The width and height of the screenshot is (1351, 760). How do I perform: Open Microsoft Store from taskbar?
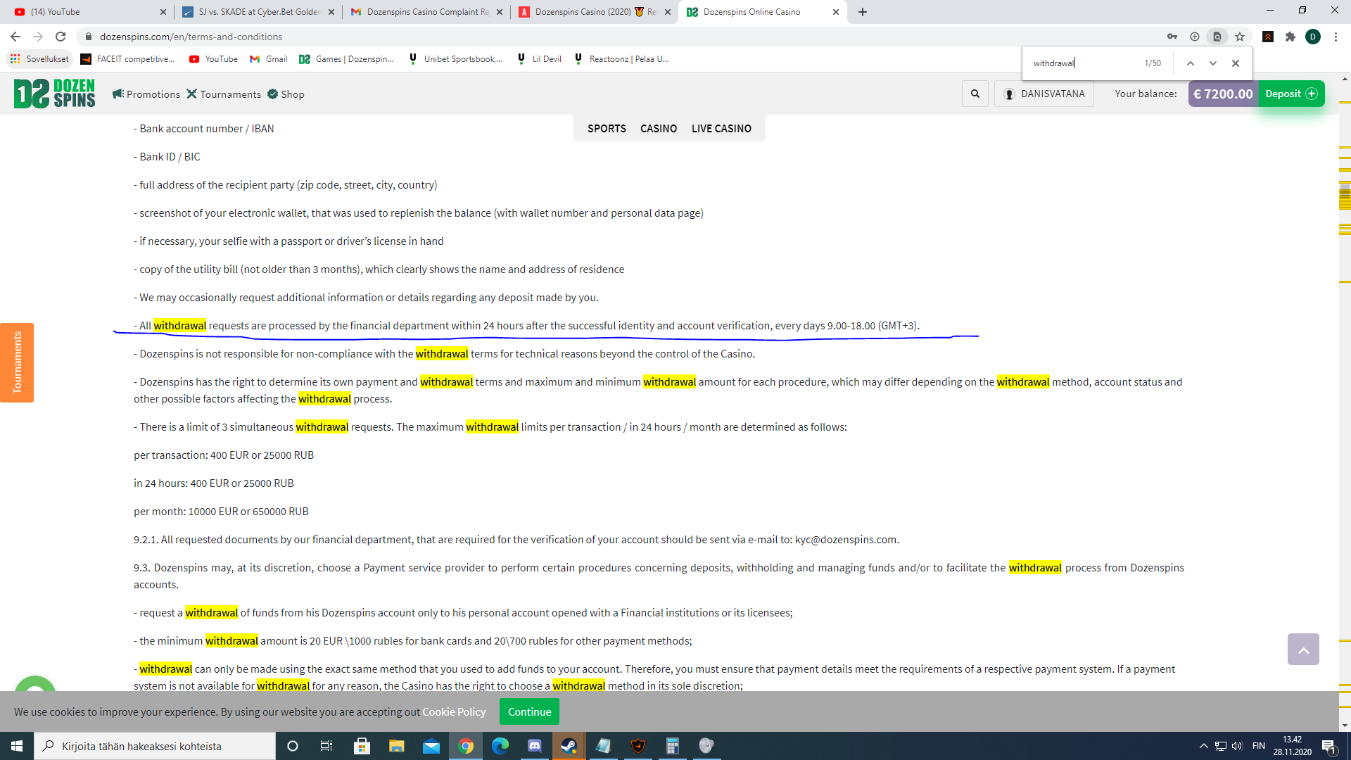[362, 746]
